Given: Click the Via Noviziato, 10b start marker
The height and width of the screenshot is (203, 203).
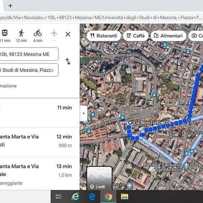Looking at the screenshot, I should pyautogui.click(x=130, y=123).
